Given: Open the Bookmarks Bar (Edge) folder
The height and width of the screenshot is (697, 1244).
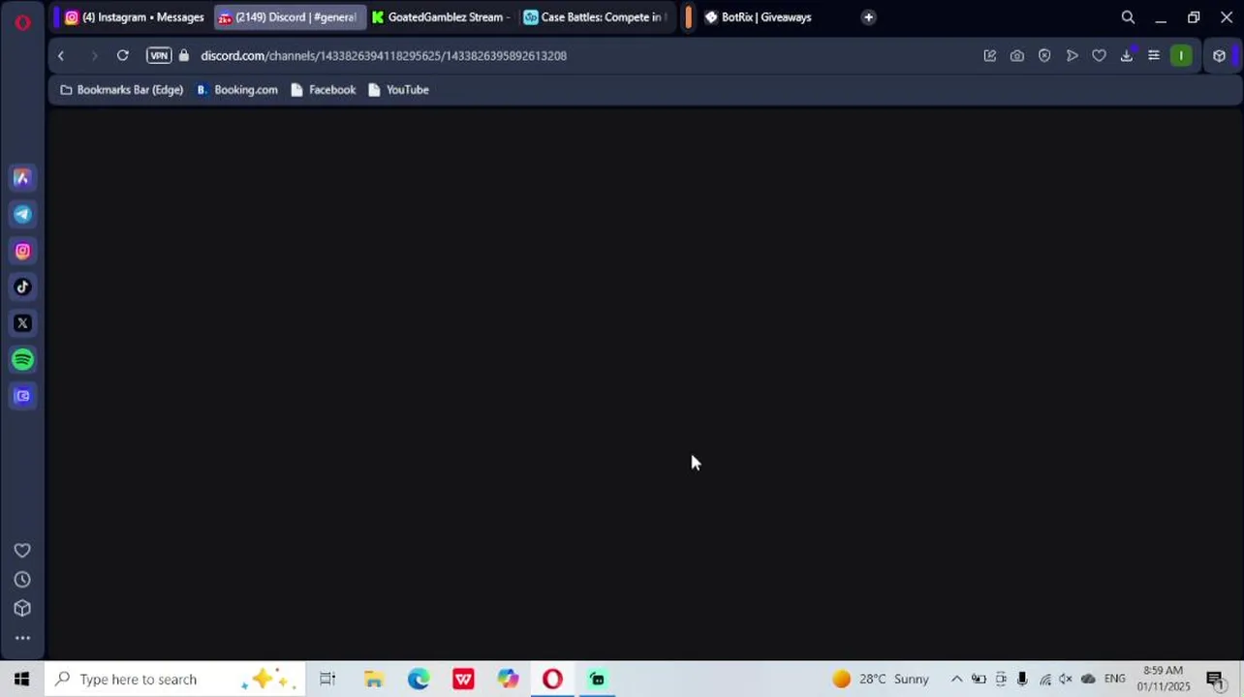Looking at the screenshot, I should (122, 90).
